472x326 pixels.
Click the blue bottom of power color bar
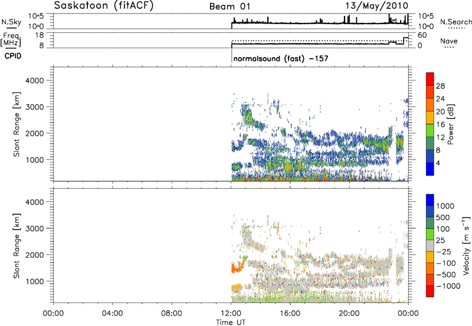pyautogui.click(x=430, y=169)
